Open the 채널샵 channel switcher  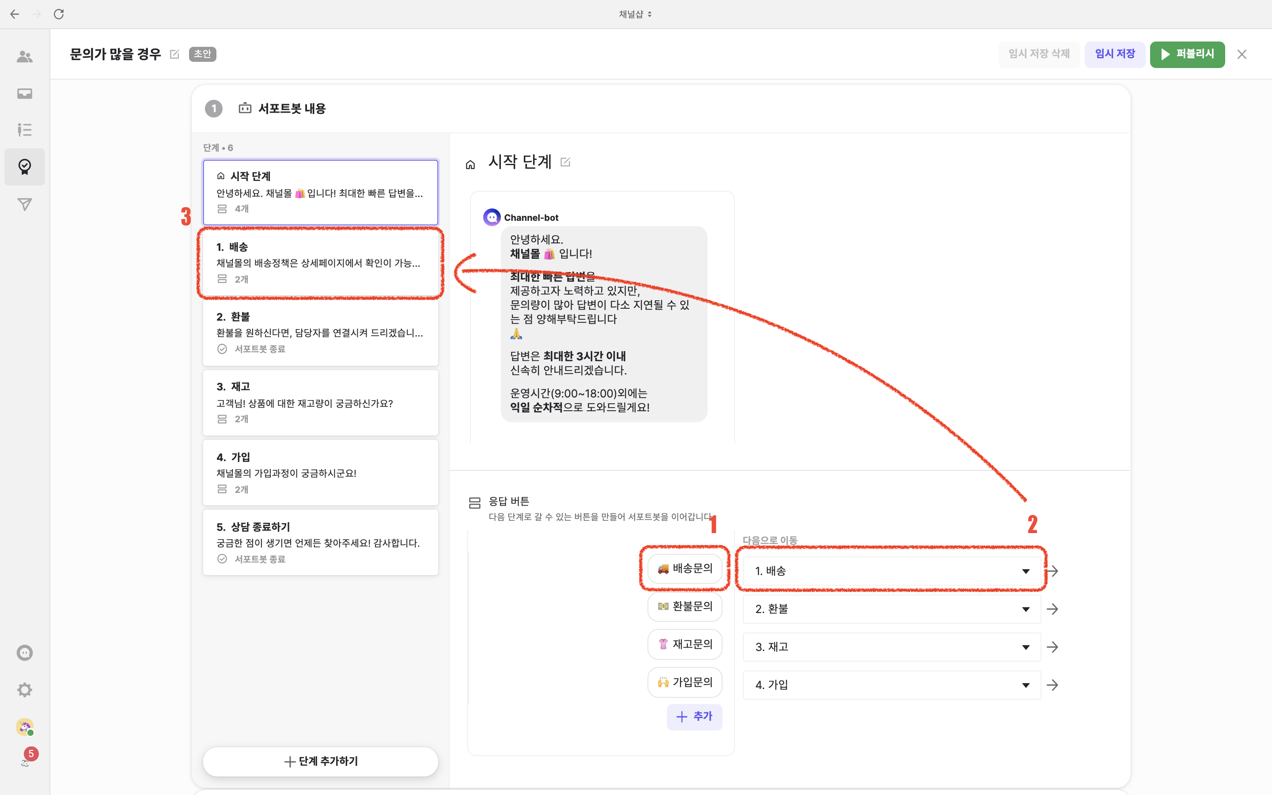pyautogui.click(x=635, y=14)
